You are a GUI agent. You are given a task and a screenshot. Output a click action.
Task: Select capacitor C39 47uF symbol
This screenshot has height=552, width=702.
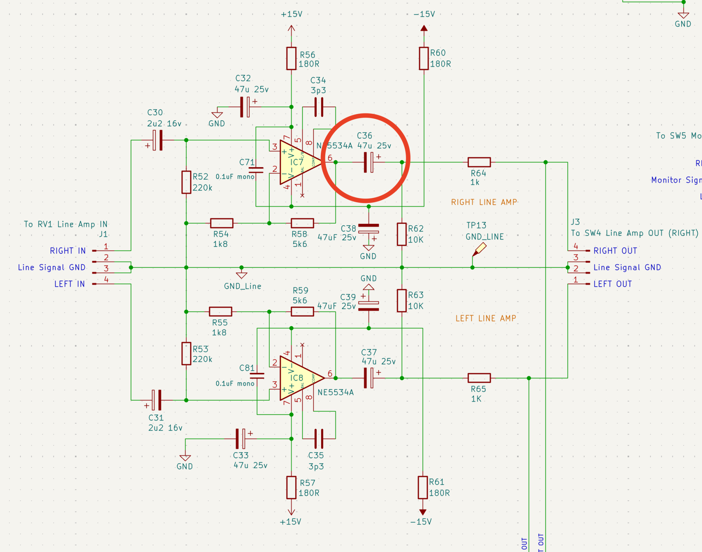(368, 306)
